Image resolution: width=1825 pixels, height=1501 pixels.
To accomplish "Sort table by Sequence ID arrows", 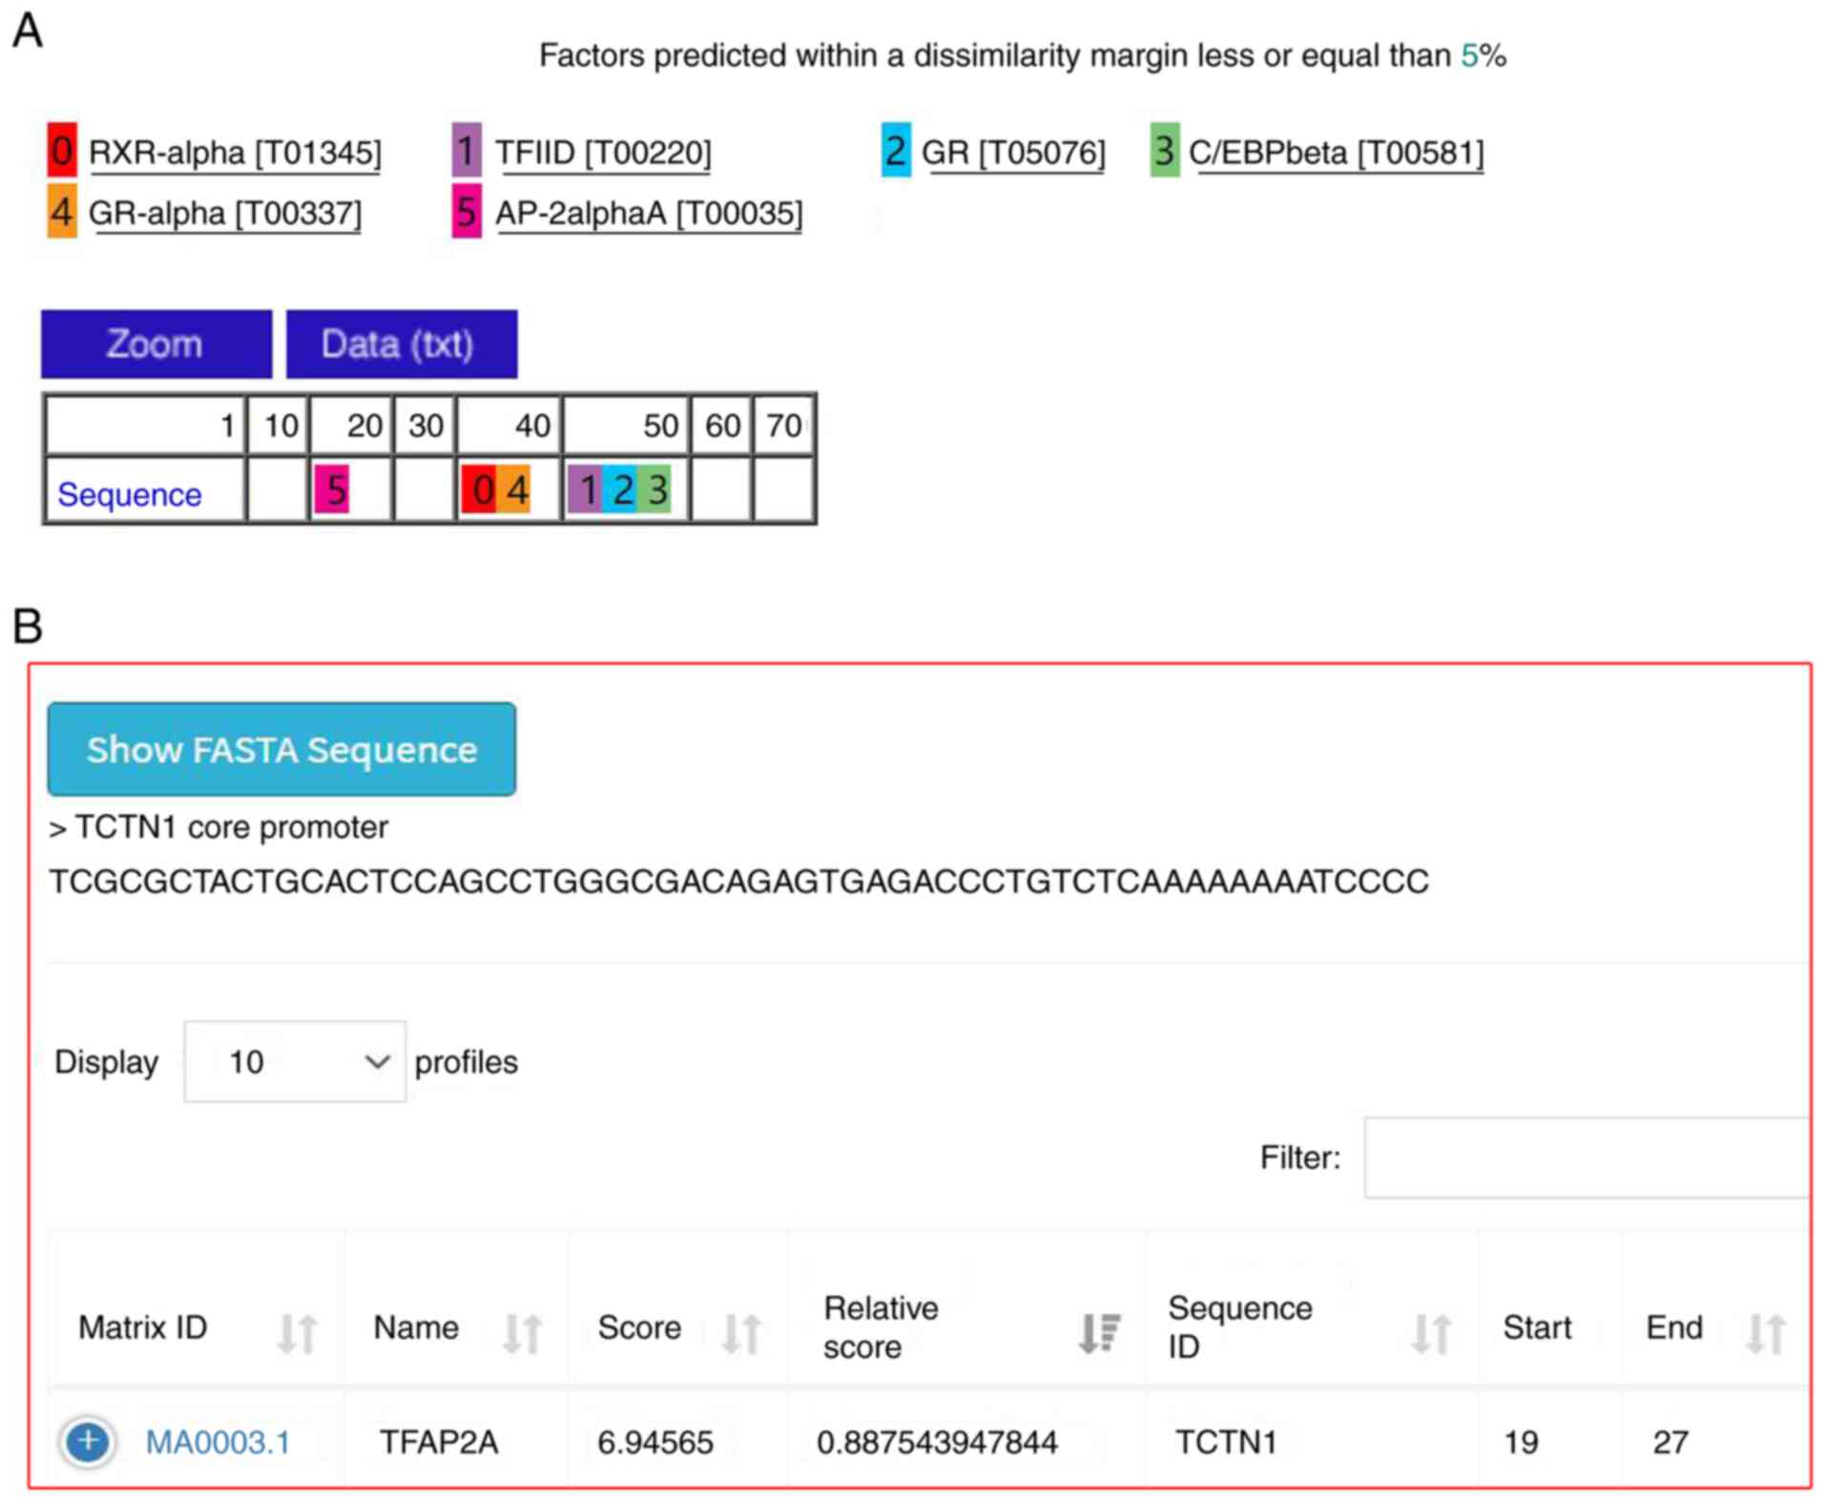I will coord(1430,1332).
